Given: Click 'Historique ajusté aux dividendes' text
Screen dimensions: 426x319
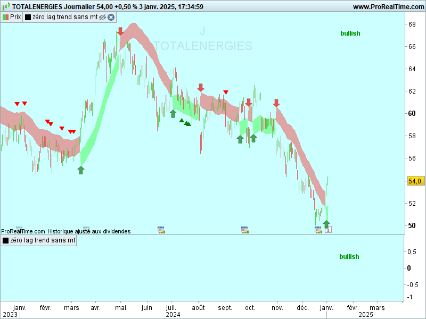Looking at the screenshot, I should (89, 231).
